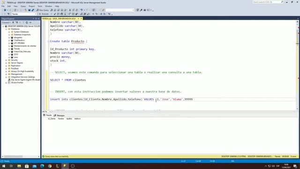The height and width of the screenshot is (169, 300).
Task: Close the TIENDA.sql query tab
Action: 81,19
